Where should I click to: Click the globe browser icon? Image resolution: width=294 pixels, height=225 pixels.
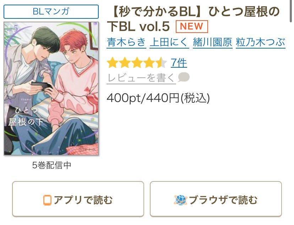click(x=180, y=200)
